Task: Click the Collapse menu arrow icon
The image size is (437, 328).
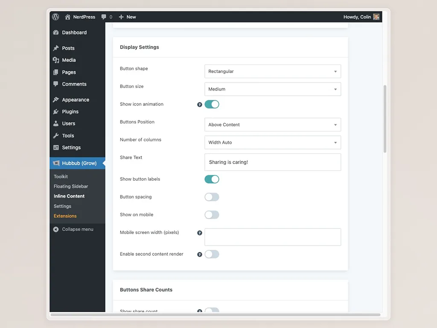Action: coord(56,229)
